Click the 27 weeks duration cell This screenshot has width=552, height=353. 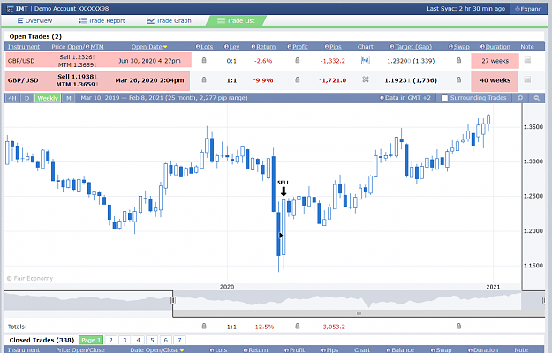pyautogui.click(x=495, y=61)
